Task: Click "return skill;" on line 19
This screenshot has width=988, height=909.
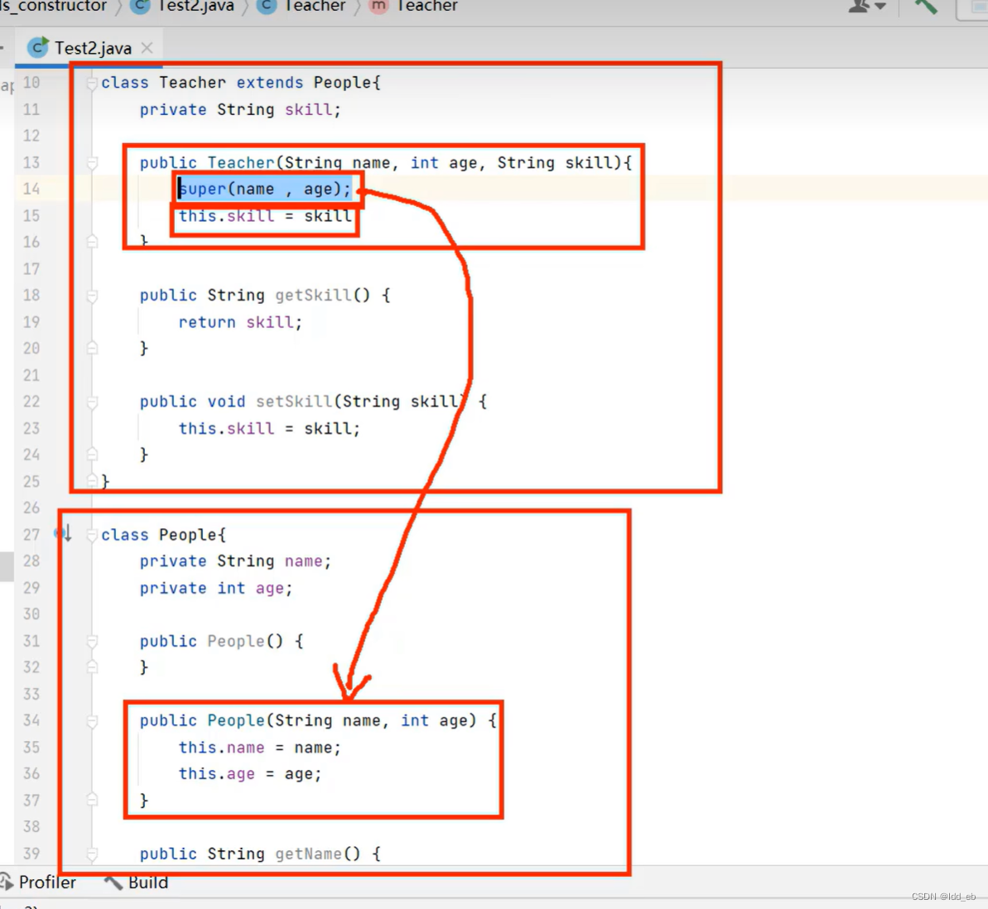Action: 240,323
